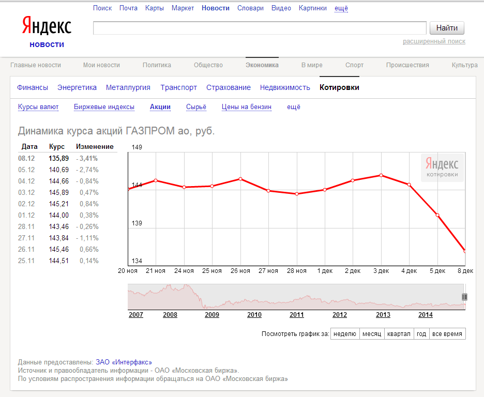Switch to Общество section
This screenshot has width=484, height=397.
click(208, 65)
